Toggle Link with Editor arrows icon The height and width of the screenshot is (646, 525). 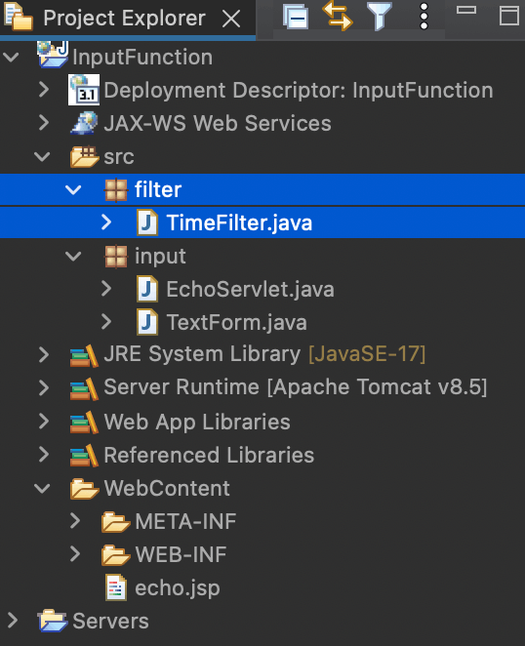337,16
